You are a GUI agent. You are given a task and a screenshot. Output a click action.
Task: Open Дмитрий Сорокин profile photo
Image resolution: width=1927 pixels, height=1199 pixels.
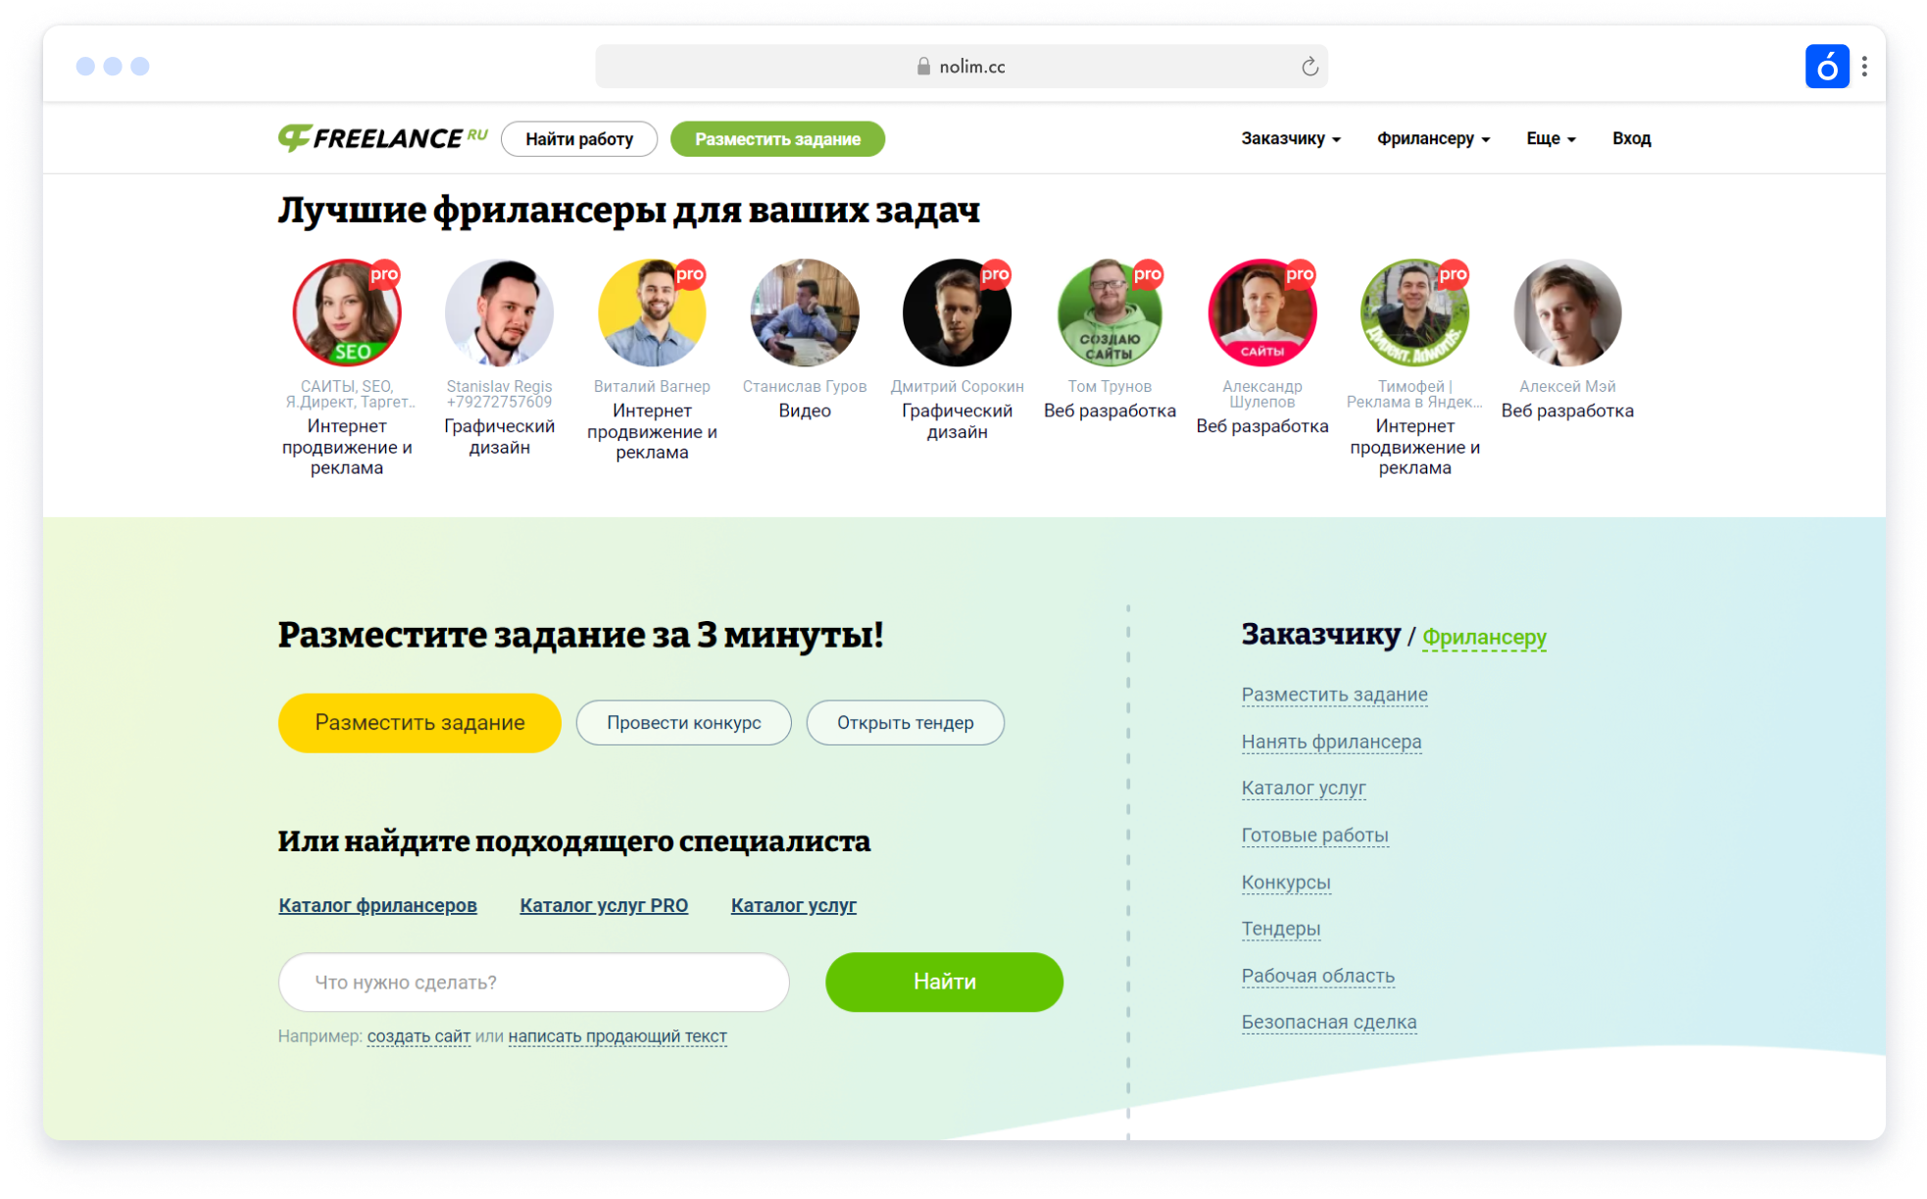tap(957, 312)
